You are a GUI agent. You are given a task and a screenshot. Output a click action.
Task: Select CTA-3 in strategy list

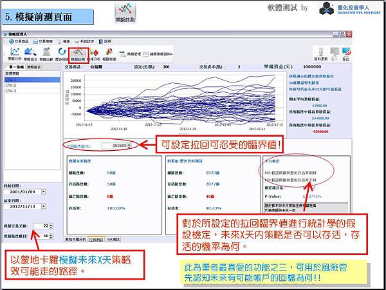click(32, 91)
